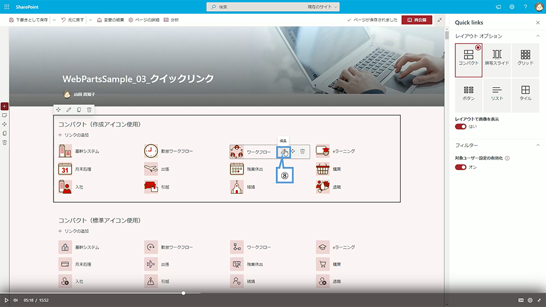Open the 現在のサイト search scope dropdown
The image size is (546, 307).
pos(322,7)
